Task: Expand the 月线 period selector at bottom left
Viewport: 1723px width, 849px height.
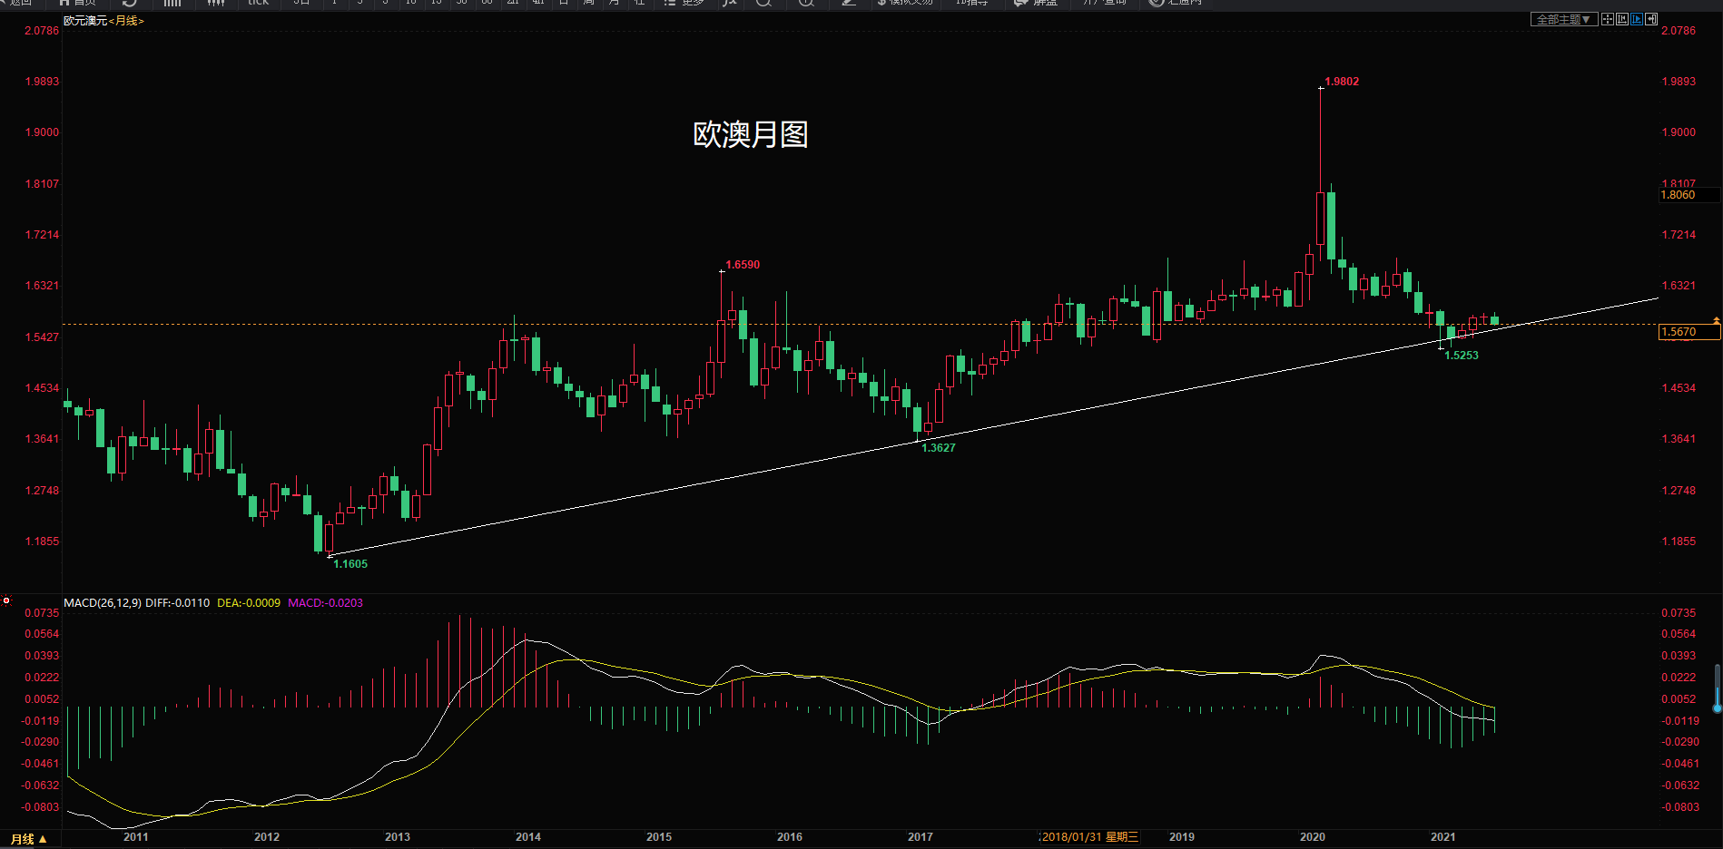Action: pos(29,839)
